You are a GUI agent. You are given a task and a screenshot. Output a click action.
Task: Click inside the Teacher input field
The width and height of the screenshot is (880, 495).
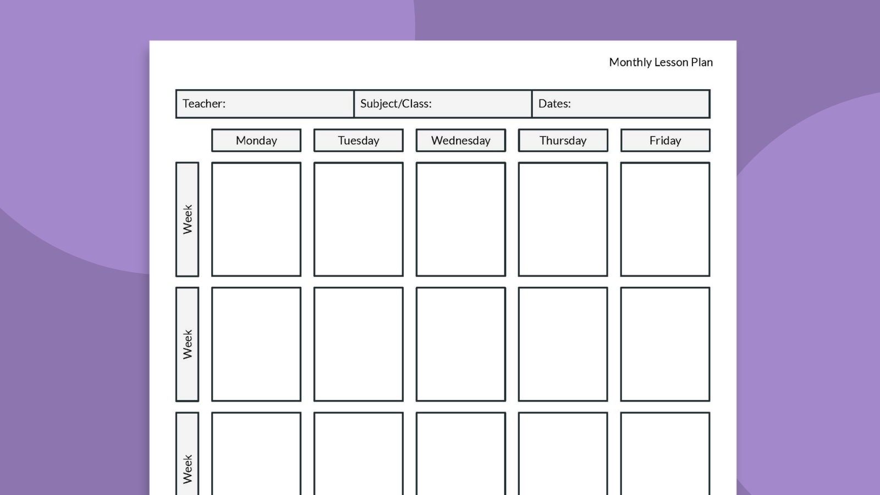pos(264,103)
